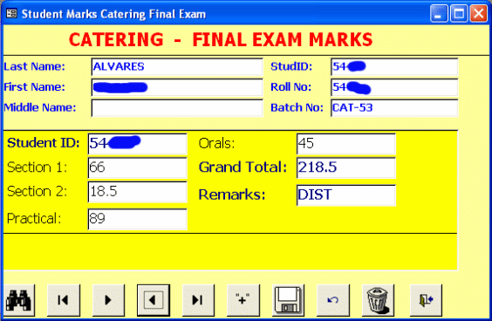The image size is (492, 321).
Task: Click the Last Name label
Action: (x=34, y=66)
